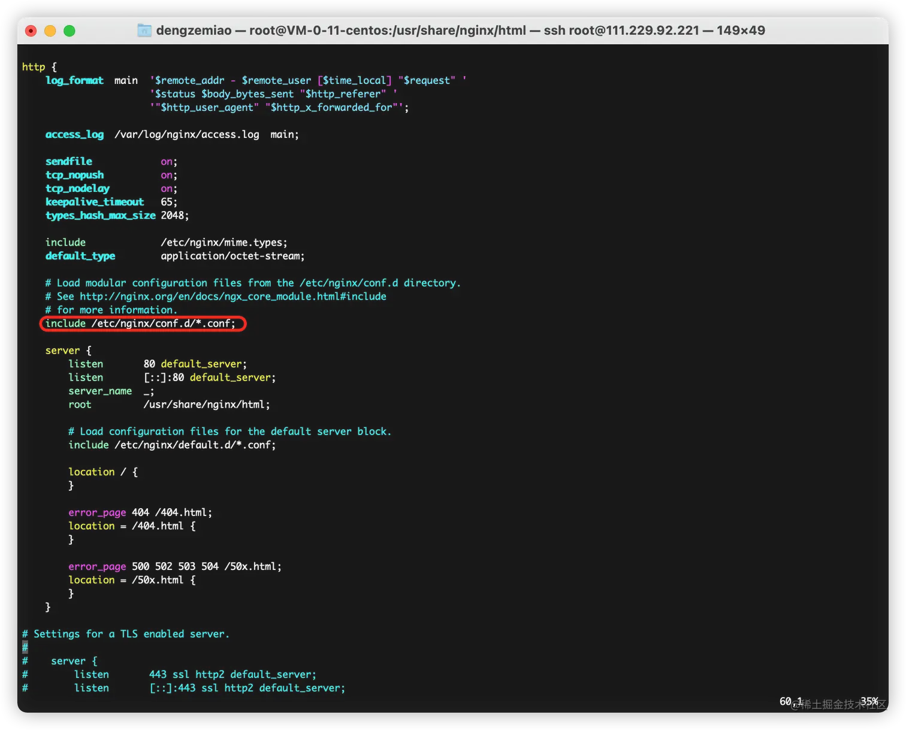Select the "server_name" directive

coord(100,391)
